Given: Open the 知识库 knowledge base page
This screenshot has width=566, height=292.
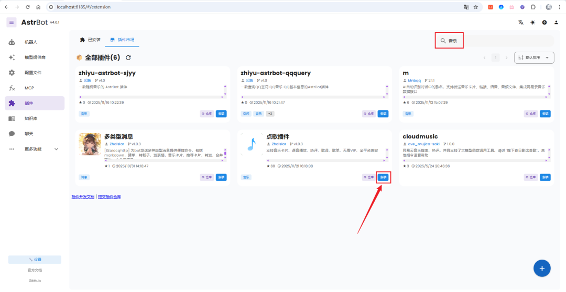Looking at the screenshot, I should [x=30, y=119].
